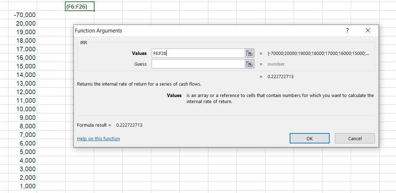Viewport: 396px width, 193px height.
Task: Click the IRR group label
Action: (83, 43)
